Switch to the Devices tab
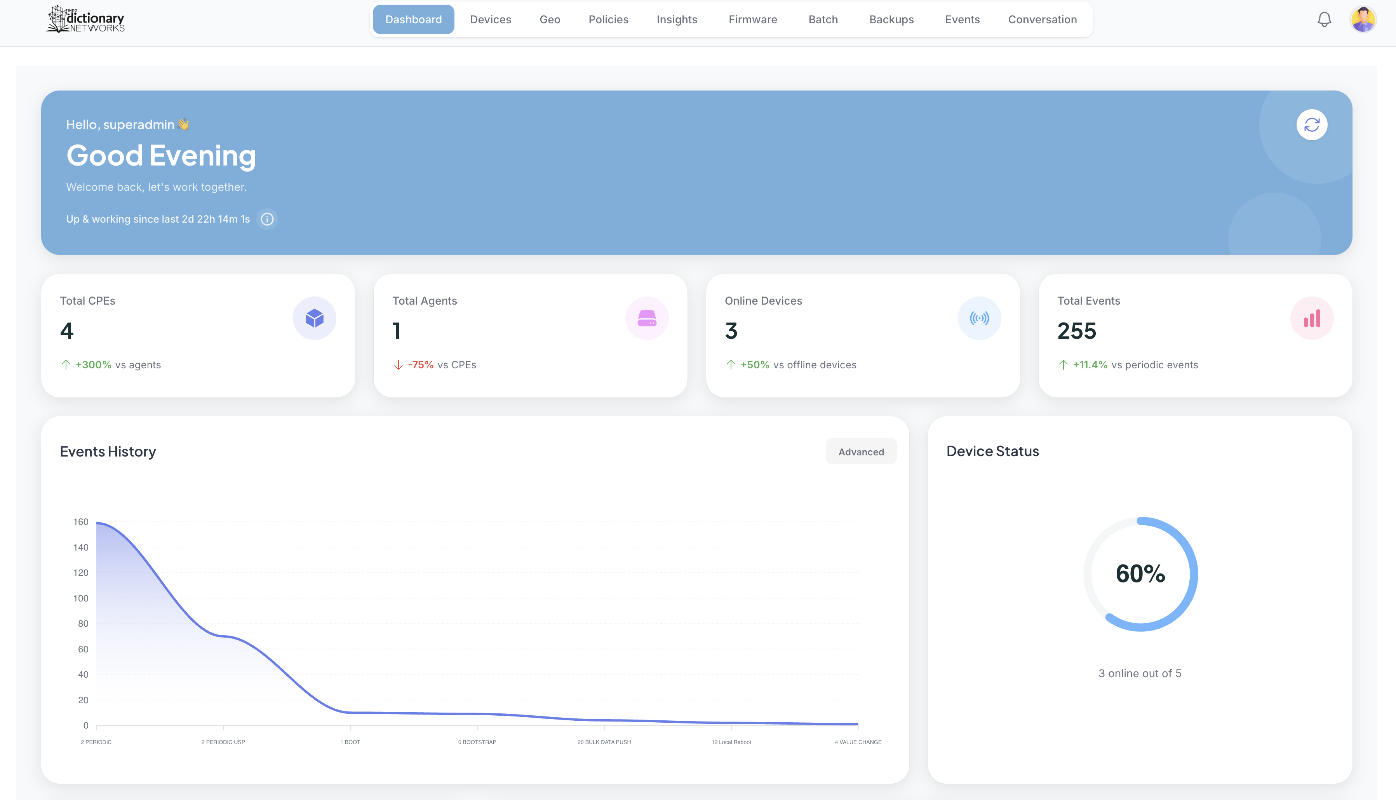 click(491, 20)
